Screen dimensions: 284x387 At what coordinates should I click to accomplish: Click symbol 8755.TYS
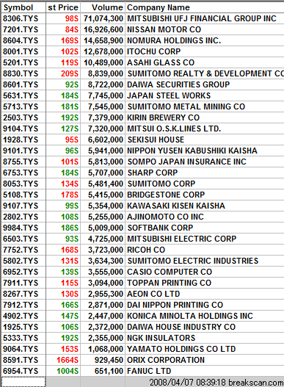pyautogui.click(x=21, y=162)
